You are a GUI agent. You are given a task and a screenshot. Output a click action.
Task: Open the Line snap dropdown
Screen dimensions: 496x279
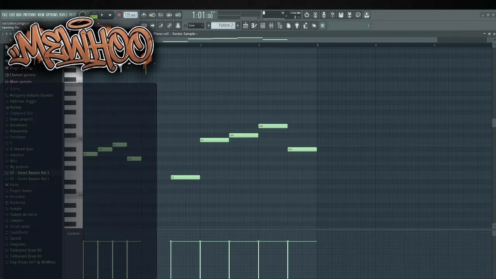coord(196,26)
